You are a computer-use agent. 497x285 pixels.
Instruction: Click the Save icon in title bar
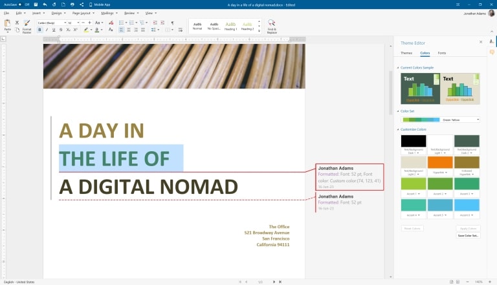coord(36,5)
